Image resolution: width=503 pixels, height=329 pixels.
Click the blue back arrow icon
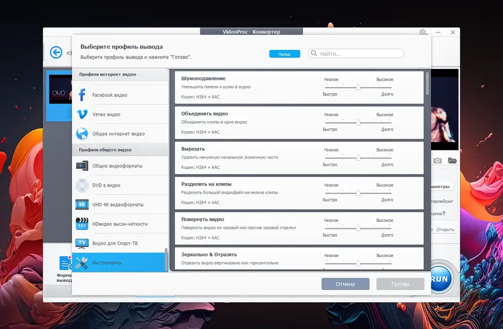click(x=56, y=52)
